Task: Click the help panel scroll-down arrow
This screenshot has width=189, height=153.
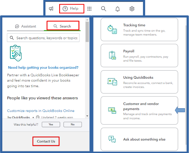Action: [x=87, y=116]
